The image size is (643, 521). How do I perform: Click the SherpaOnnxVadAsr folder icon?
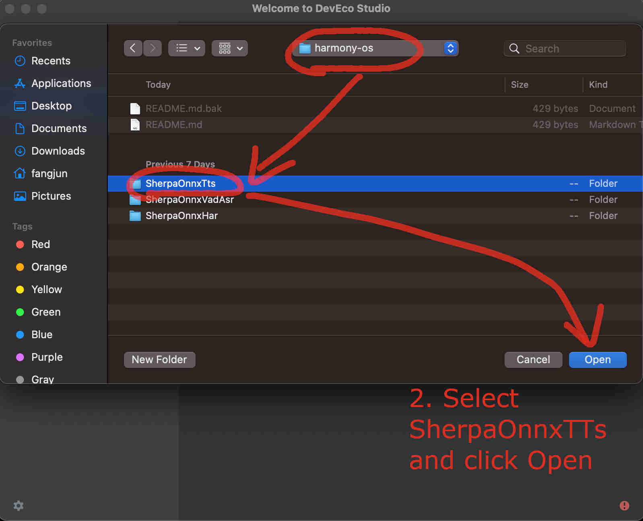pos(135,200)
